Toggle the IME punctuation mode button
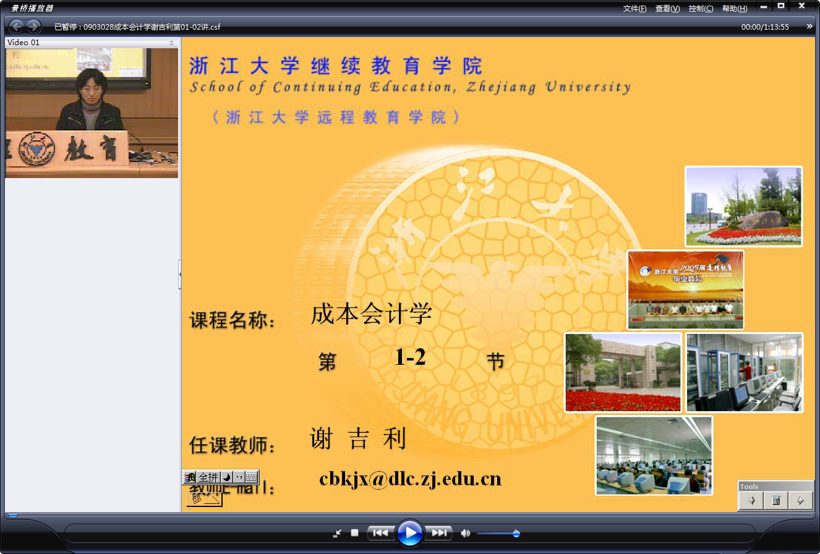820x554 pixels. [239, 477]
